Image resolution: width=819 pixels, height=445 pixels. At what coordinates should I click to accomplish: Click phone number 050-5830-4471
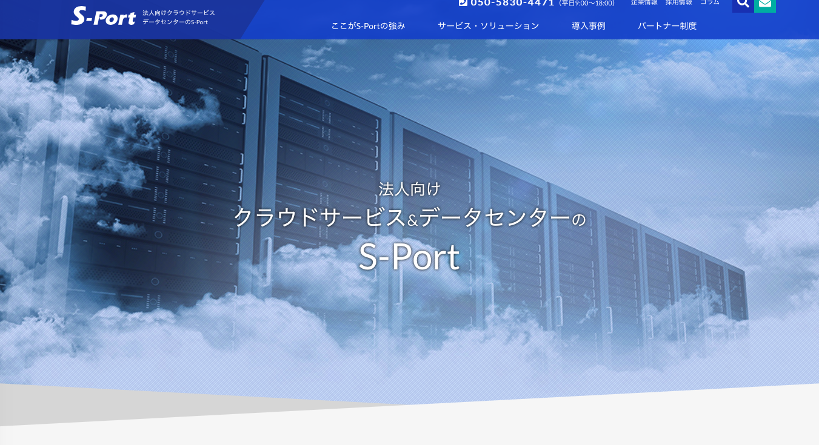(512, 2)
